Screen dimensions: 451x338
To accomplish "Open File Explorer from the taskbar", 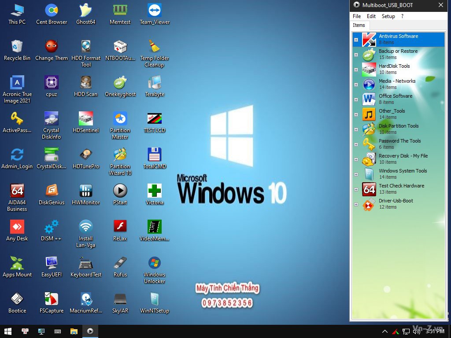I will (74, 331).
